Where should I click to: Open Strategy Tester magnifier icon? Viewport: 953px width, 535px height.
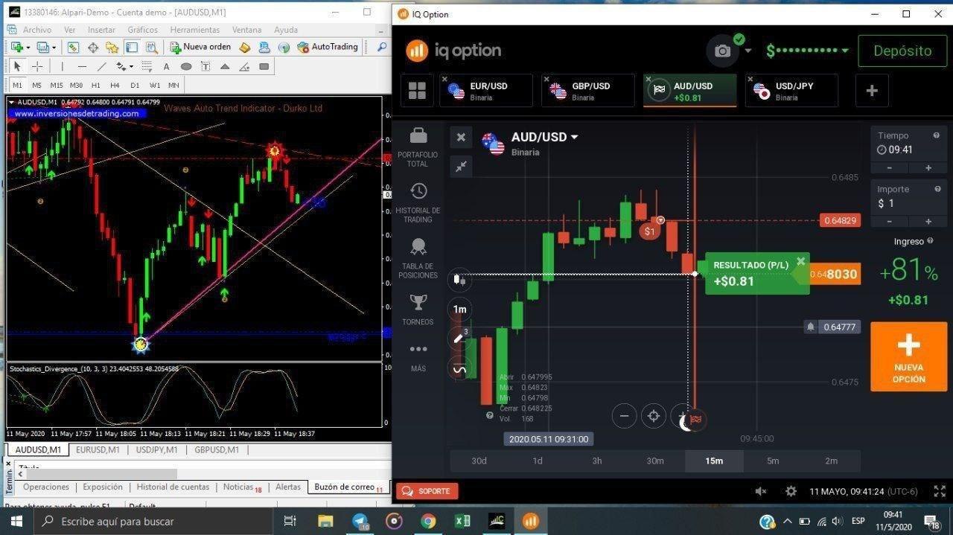pyautogui.click(x=151, y=47)
